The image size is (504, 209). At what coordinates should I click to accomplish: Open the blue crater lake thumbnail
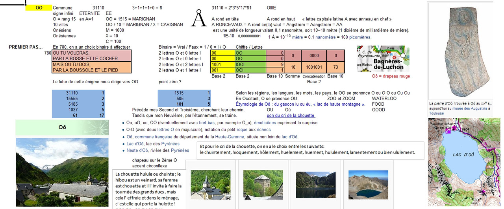pos(368,184)
